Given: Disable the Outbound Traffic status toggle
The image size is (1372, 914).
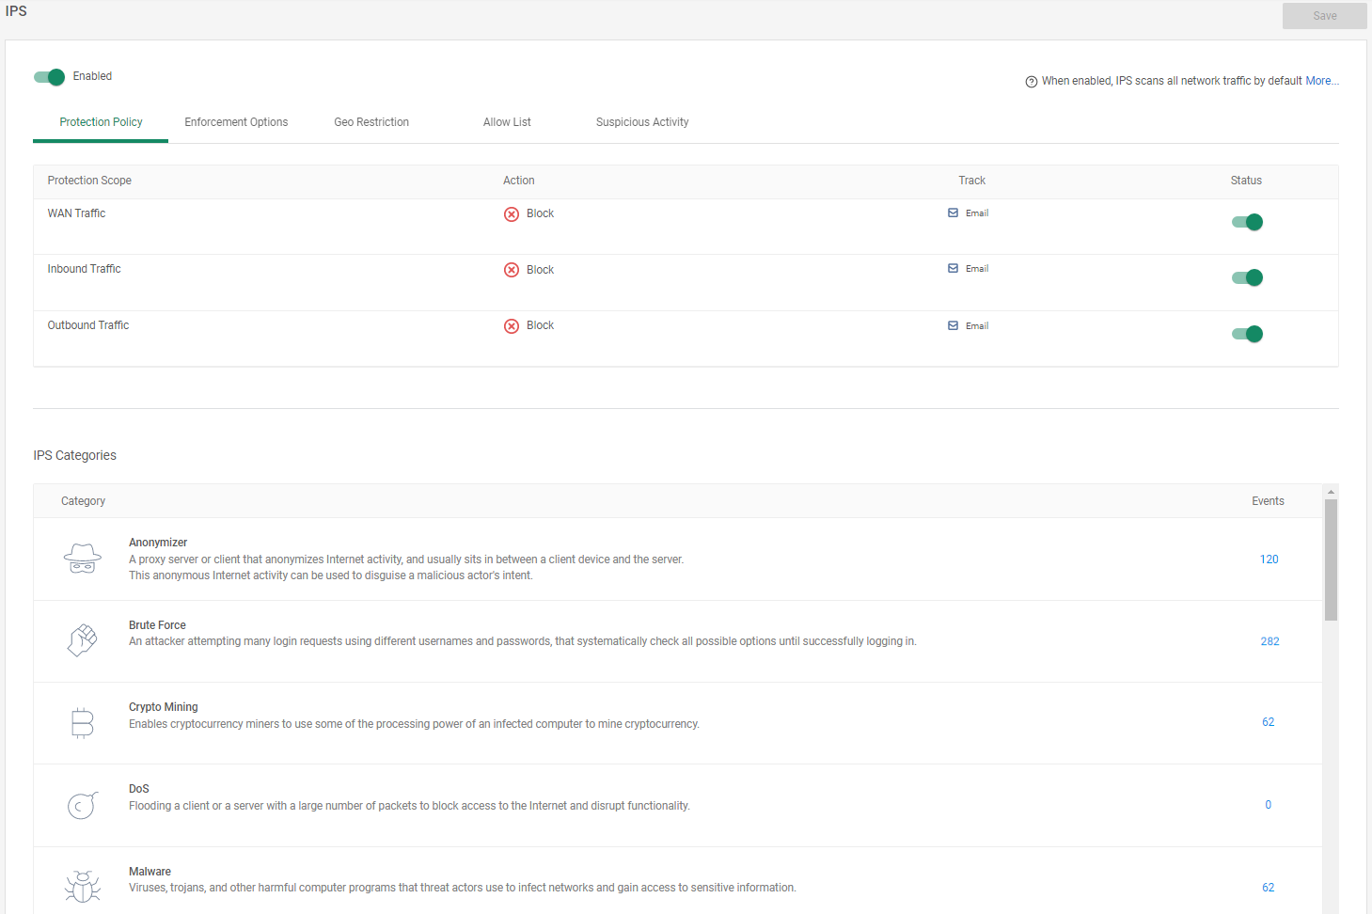Looking at the screenshot, I should coord(1247,334).
